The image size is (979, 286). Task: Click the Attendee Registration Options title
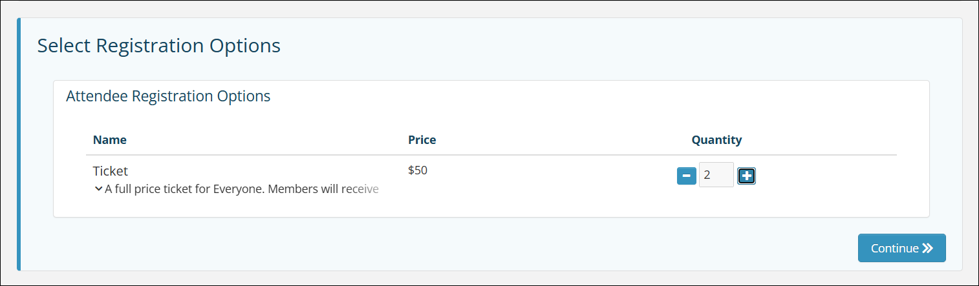[168, 97]
